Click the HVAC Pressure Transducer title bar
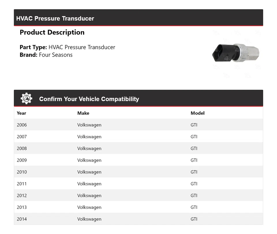Image resolution: width=277 pixels, height=234 pixels. tap(55, 18)
